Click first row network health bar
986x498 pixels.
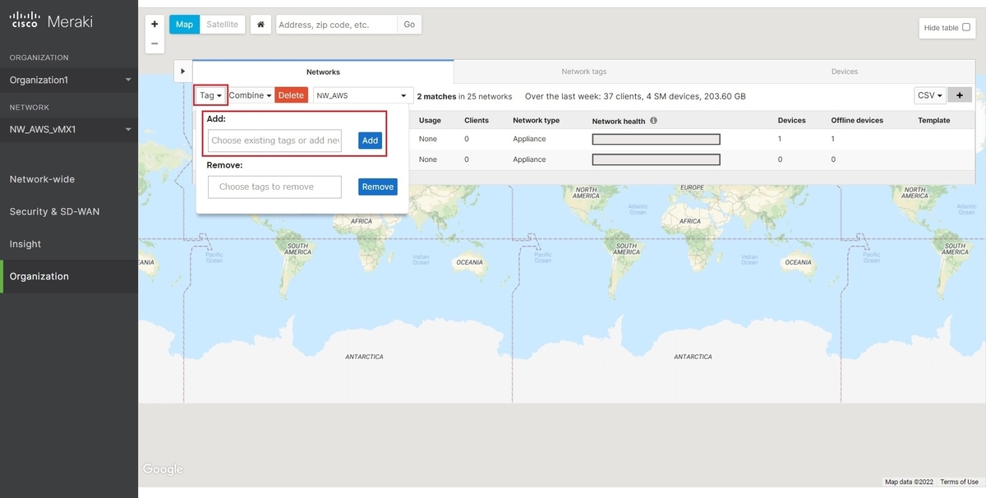coord(656,139)
